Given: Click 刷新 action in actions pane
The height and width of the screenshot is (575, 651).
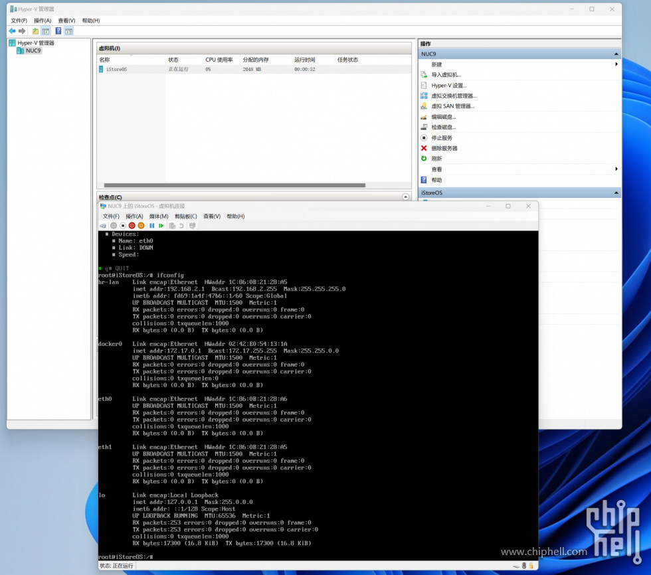Looking at the screenshot, I should 436,159.
